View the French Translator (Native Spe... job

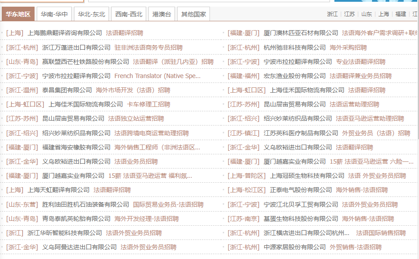[157, 76]
